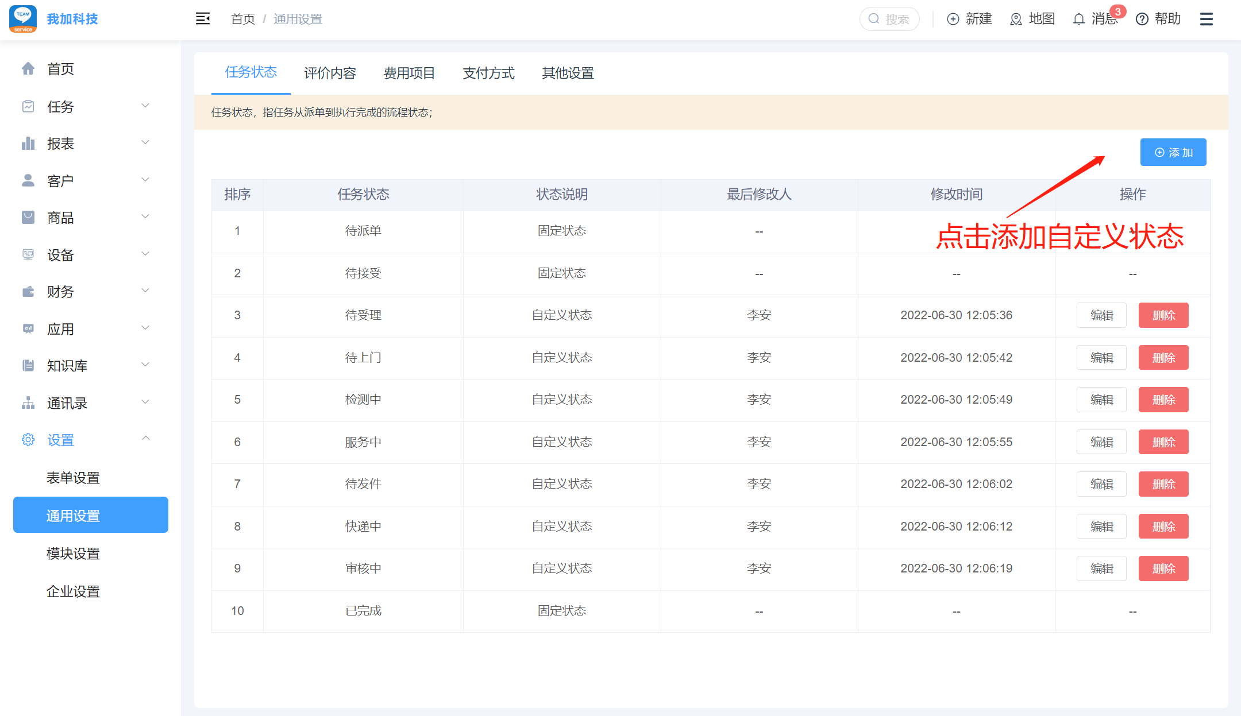The height and width of the screenshot is (716, 1241).
Task: Click the help question mark icon
Action: click(x=1142, y=19)
